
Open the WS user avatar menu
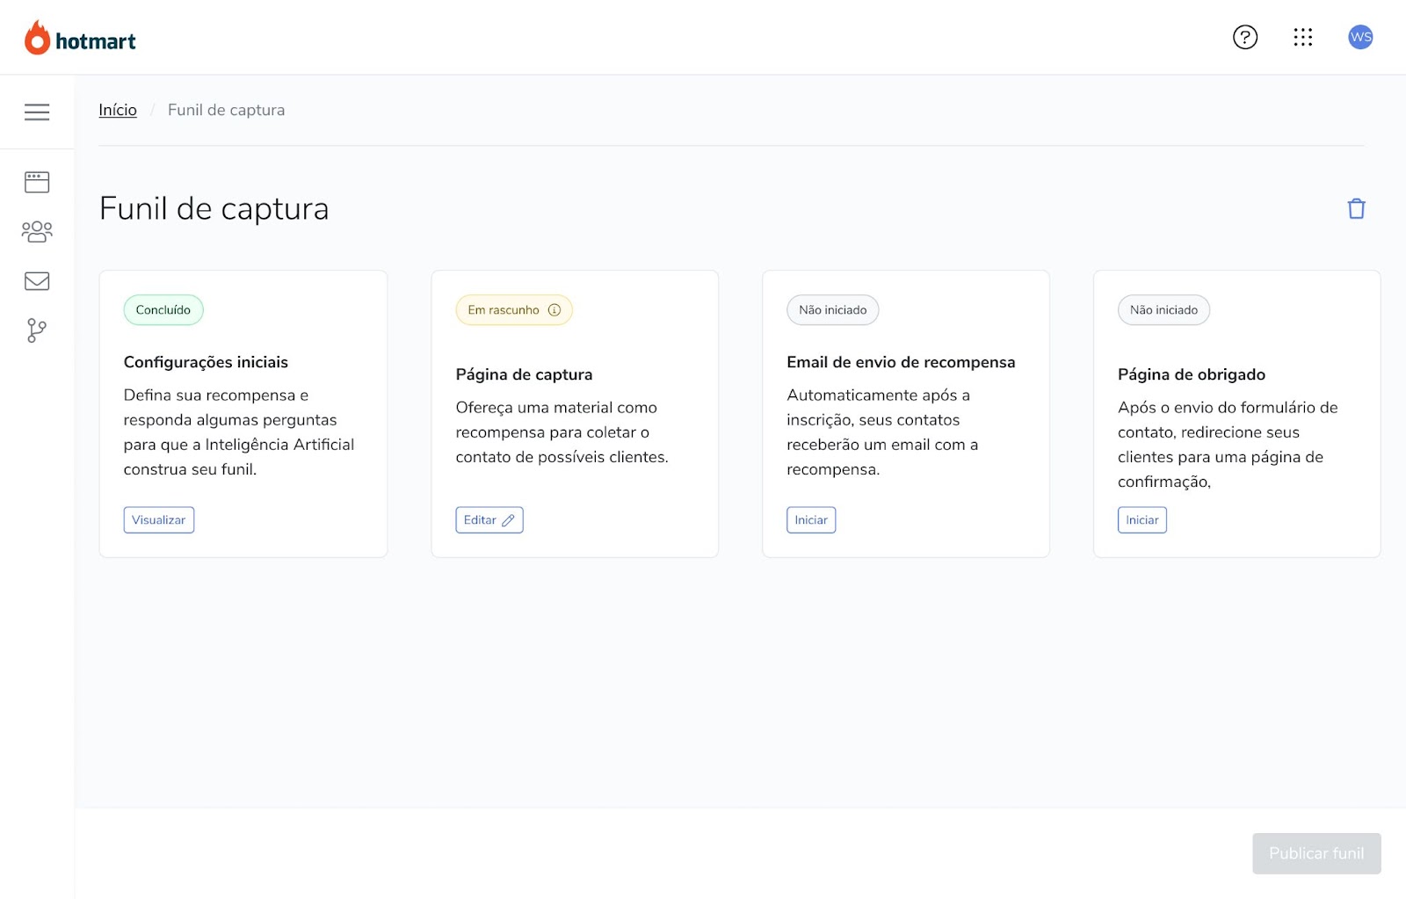(1360, 37)
